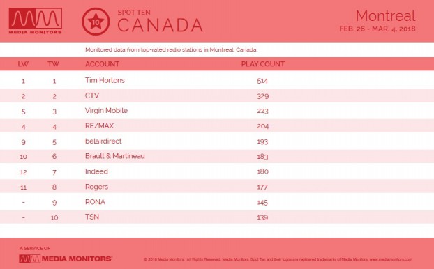The width and height of the screenshot is (434, 269).
Task: Select the CANADA title text
Action: point(160,25)
